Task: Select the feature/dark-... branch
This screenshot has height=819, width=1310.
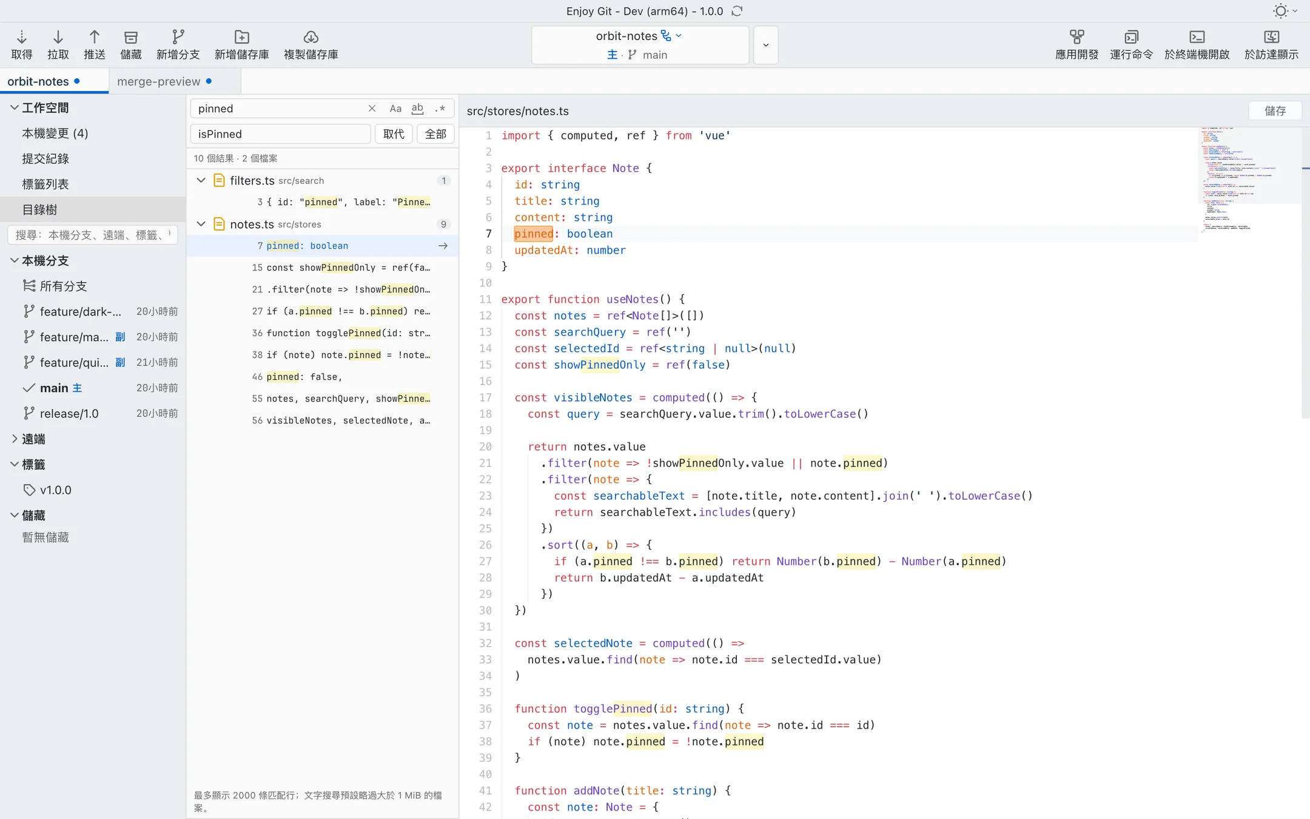Action: [x=93, y=311]
